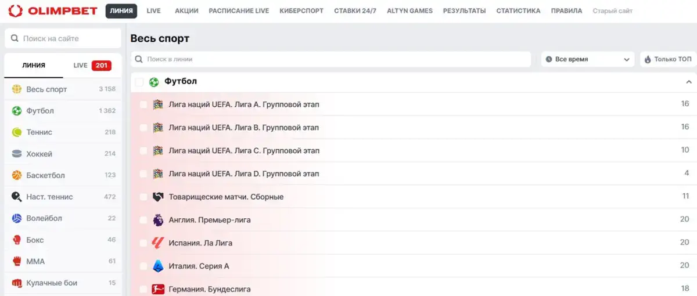Click the Nations League Лига D logo
Image resolution: width=697 pixels, height=296 pixels.
tap(158, 174)
